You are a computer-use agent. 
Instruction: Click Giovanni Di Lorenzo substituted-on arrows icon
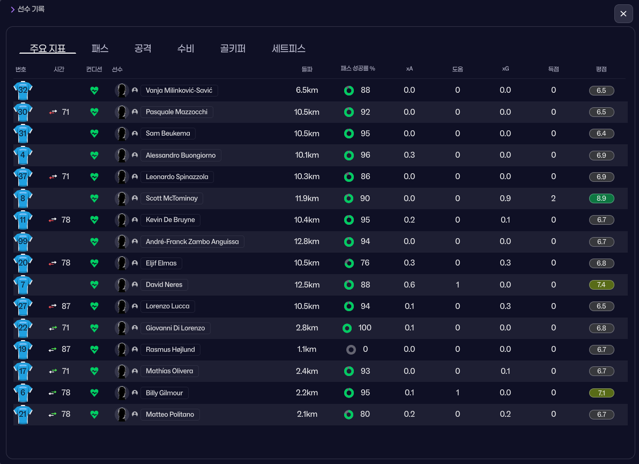click(x=53, y=328)
